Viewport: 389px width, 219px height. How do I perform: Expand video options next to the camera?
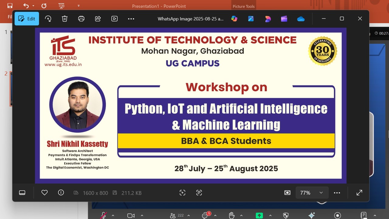[141, 215]
